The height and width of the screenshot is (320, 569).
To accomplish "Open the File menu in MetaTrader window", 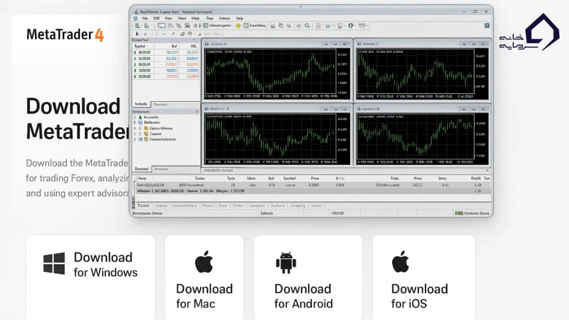I will point(145,18).
